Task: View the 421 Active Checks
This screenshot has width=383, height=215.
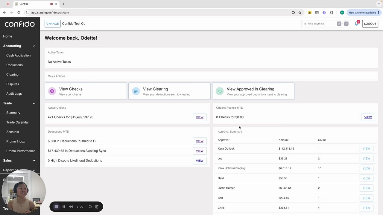Action: point(200,117)
